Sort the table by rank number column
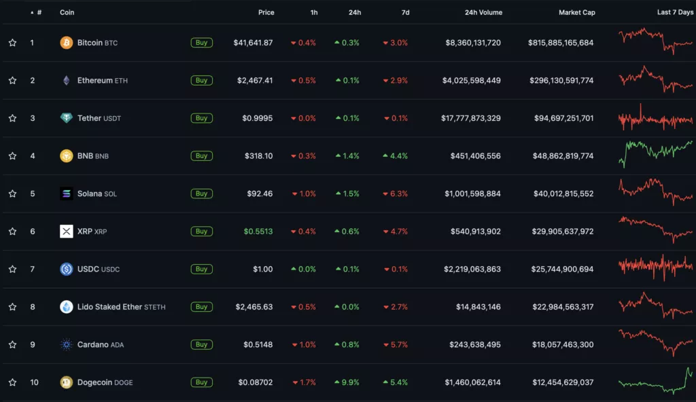The width and height of the screenshot is (696, 402). (x=37, y=12)
